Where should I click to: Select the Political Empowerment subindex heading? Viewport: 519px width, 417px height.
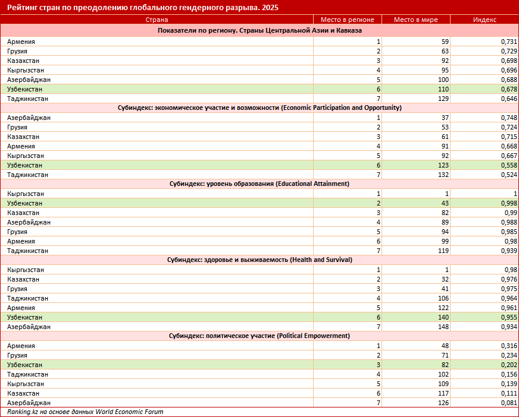click(259, 336)
